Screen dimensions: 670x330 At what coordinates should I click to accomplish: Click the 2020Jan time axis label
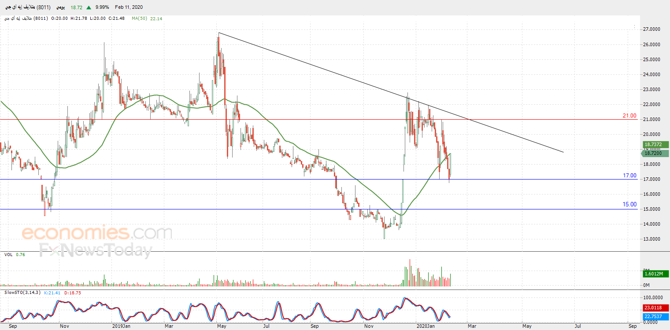(x=425, y=326)
